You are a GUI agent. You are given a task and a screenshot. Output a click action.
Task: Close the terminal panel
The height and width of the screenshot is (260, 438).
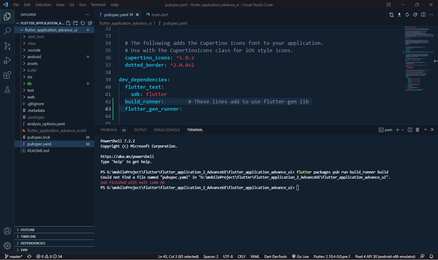coord(432,130)
